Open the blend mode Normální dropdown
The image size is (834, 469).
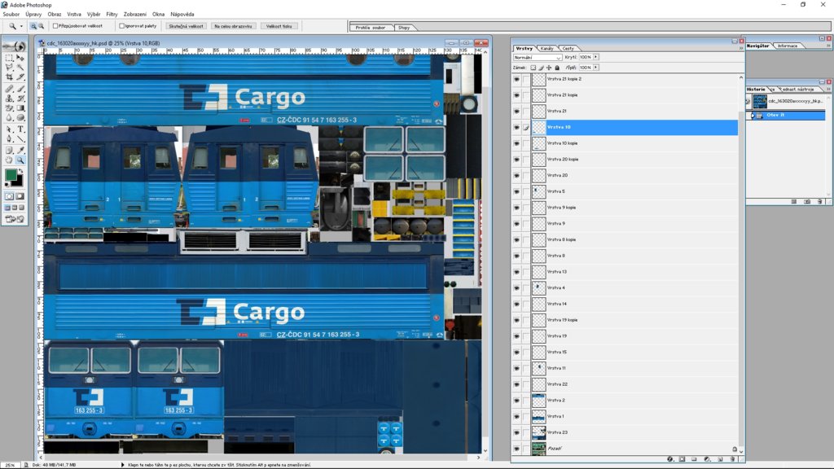pos(538,57)
